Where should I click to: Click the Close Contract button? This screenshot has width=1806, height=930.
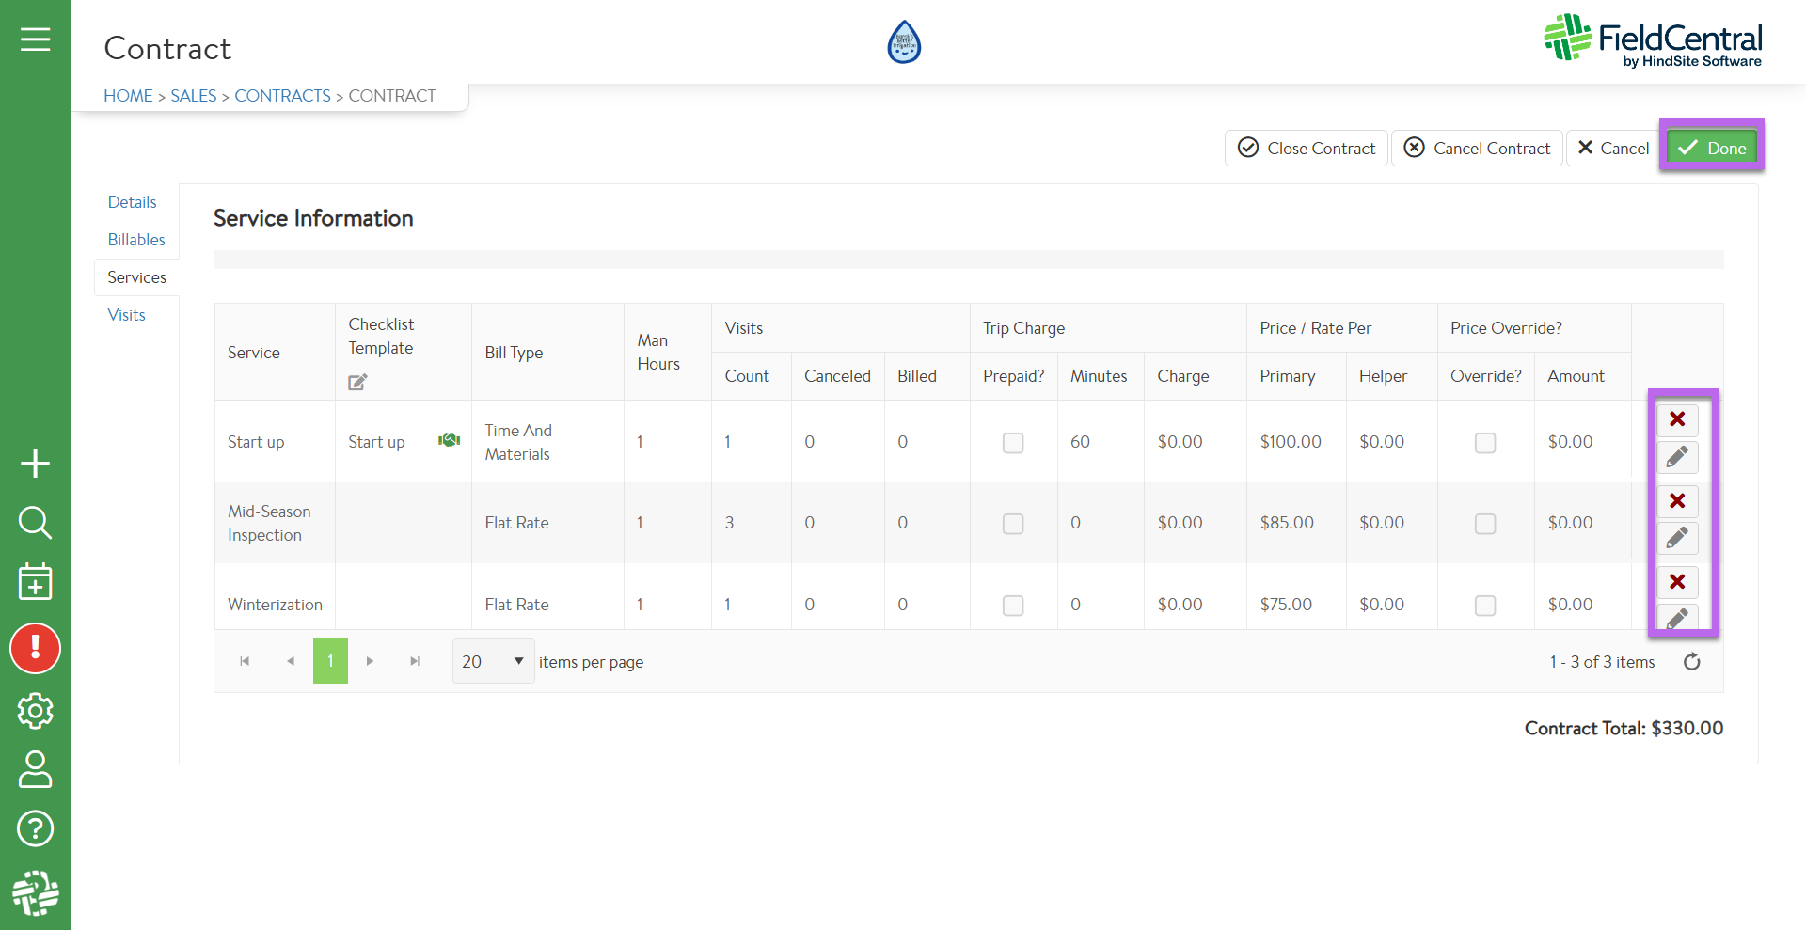(x=1306, y=148)
